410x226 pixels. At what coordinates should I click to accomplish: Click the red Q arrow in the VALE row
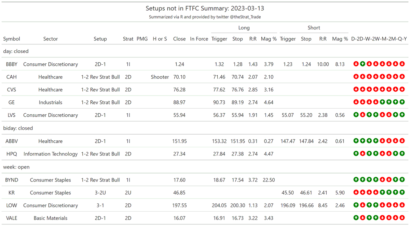coord(396,218)
